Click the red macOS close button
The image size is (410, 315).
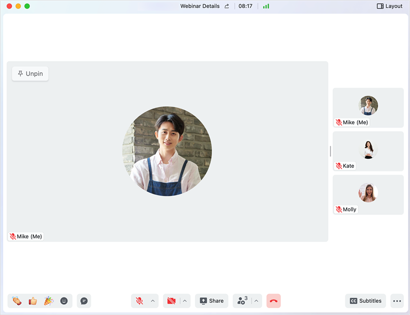click(x=9, y=6)
